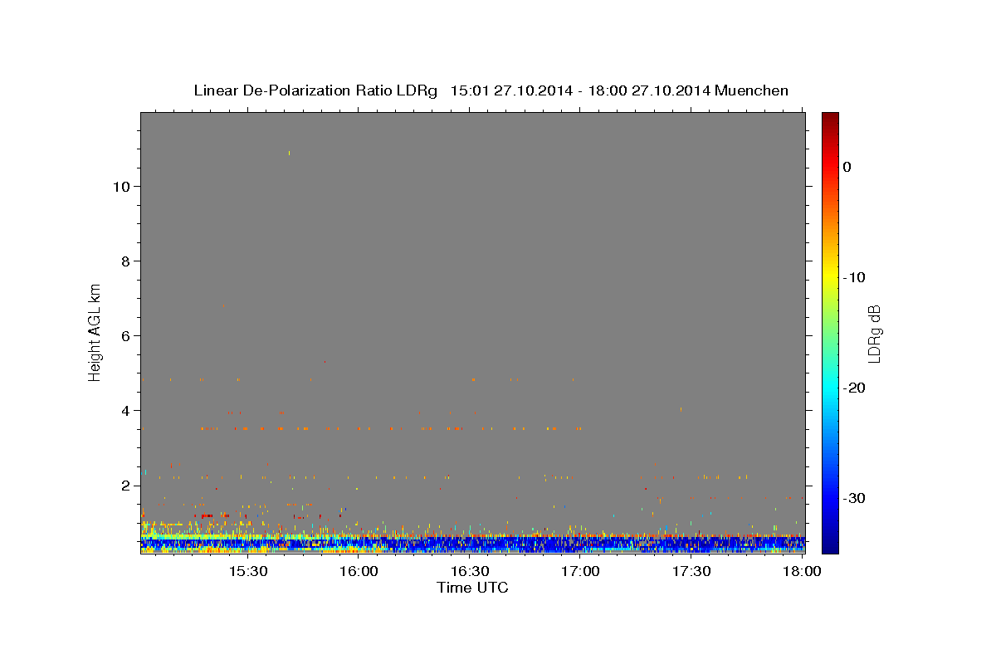Click the height tick label 6
This screenshot has height=664, width=996.
point(124,335)
